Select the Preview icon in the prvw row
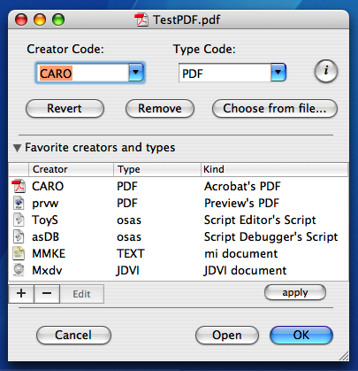Image resolution: width=358 pixels, height=371 pixels. tap(19, 203)
